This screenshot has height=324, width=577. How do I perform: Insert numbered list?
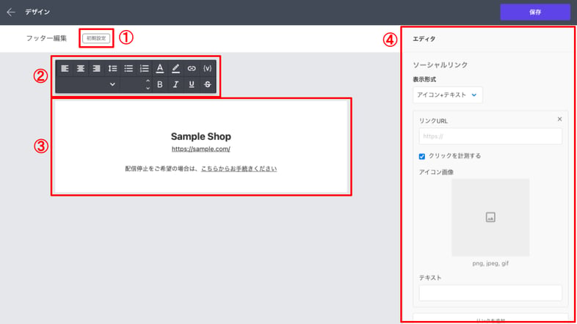(144, 68)
